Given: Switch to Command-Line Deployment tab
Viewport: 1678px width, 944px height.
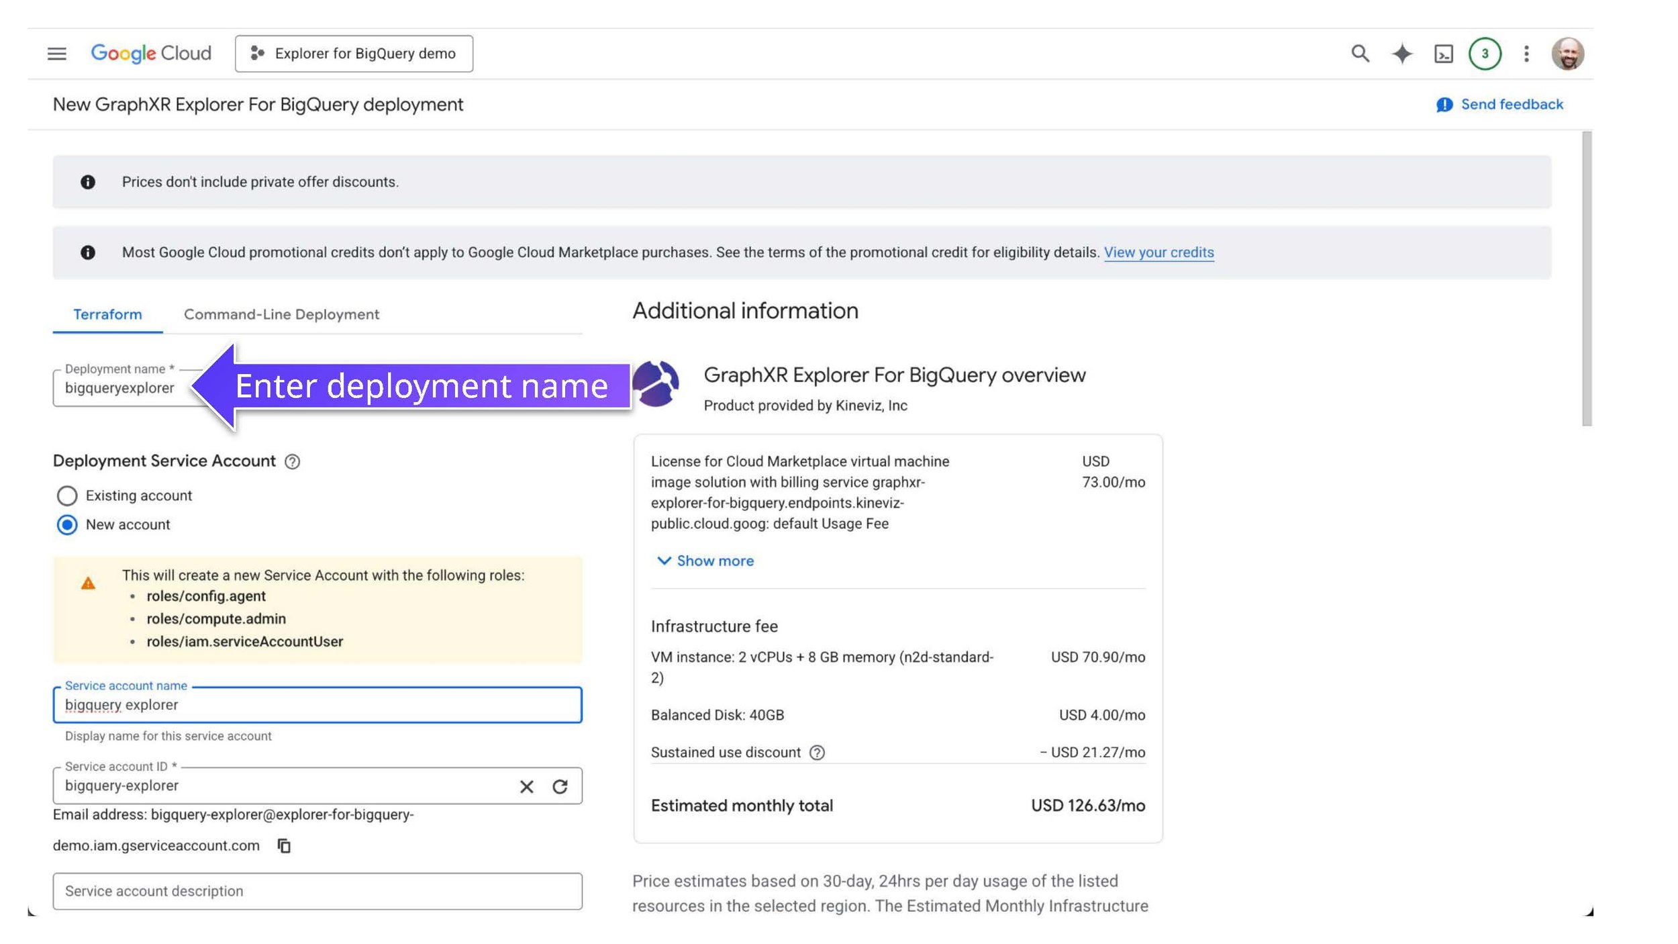Looking at the screenshot, I should click(281, 315).
